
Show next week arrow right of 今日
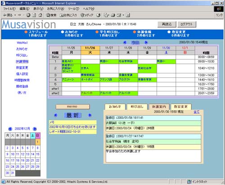146,42
